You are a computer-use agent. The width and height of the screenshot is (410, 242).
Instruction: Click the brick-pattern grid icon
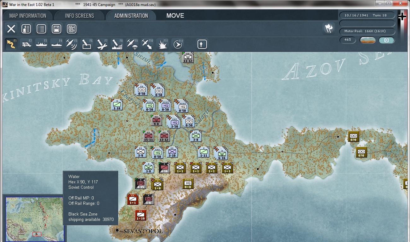[72, 29]
